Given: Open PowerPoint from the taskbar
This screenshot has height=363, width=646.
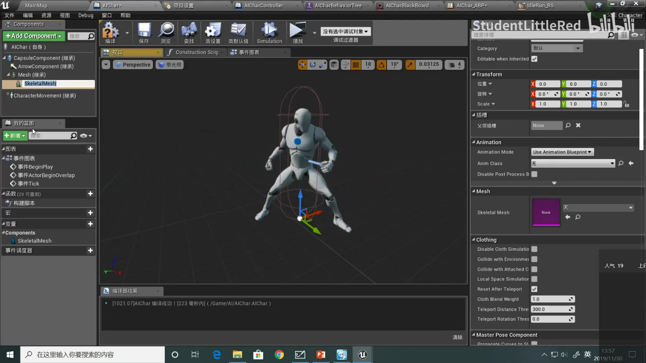Looking at the screenshot, I should 321,354.
